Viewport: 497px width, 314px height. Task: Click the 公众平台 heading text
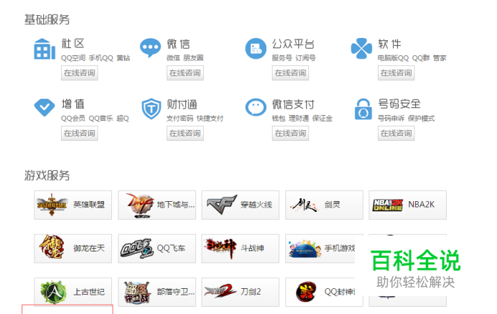[x=293, y=44]
